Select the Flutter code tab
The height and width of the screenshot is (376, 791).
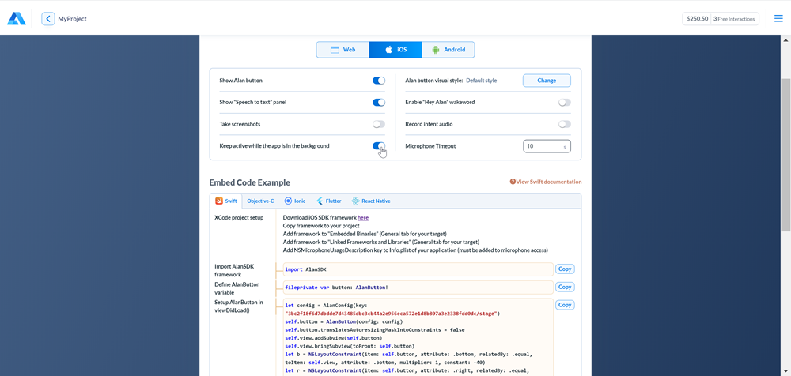[x=329, y=201]
